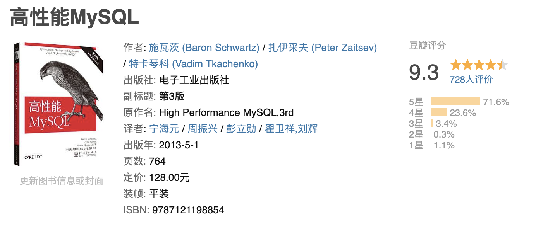Click the 高性能MySQL page title
The height and width of the screenshot is (228, 536).
pos(74,17)
